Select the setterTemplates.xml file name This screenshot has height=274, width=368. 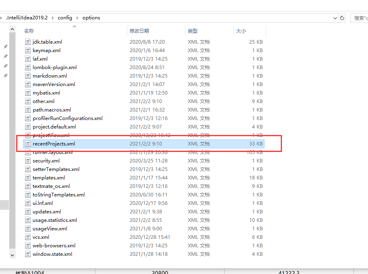click(56, 169)
